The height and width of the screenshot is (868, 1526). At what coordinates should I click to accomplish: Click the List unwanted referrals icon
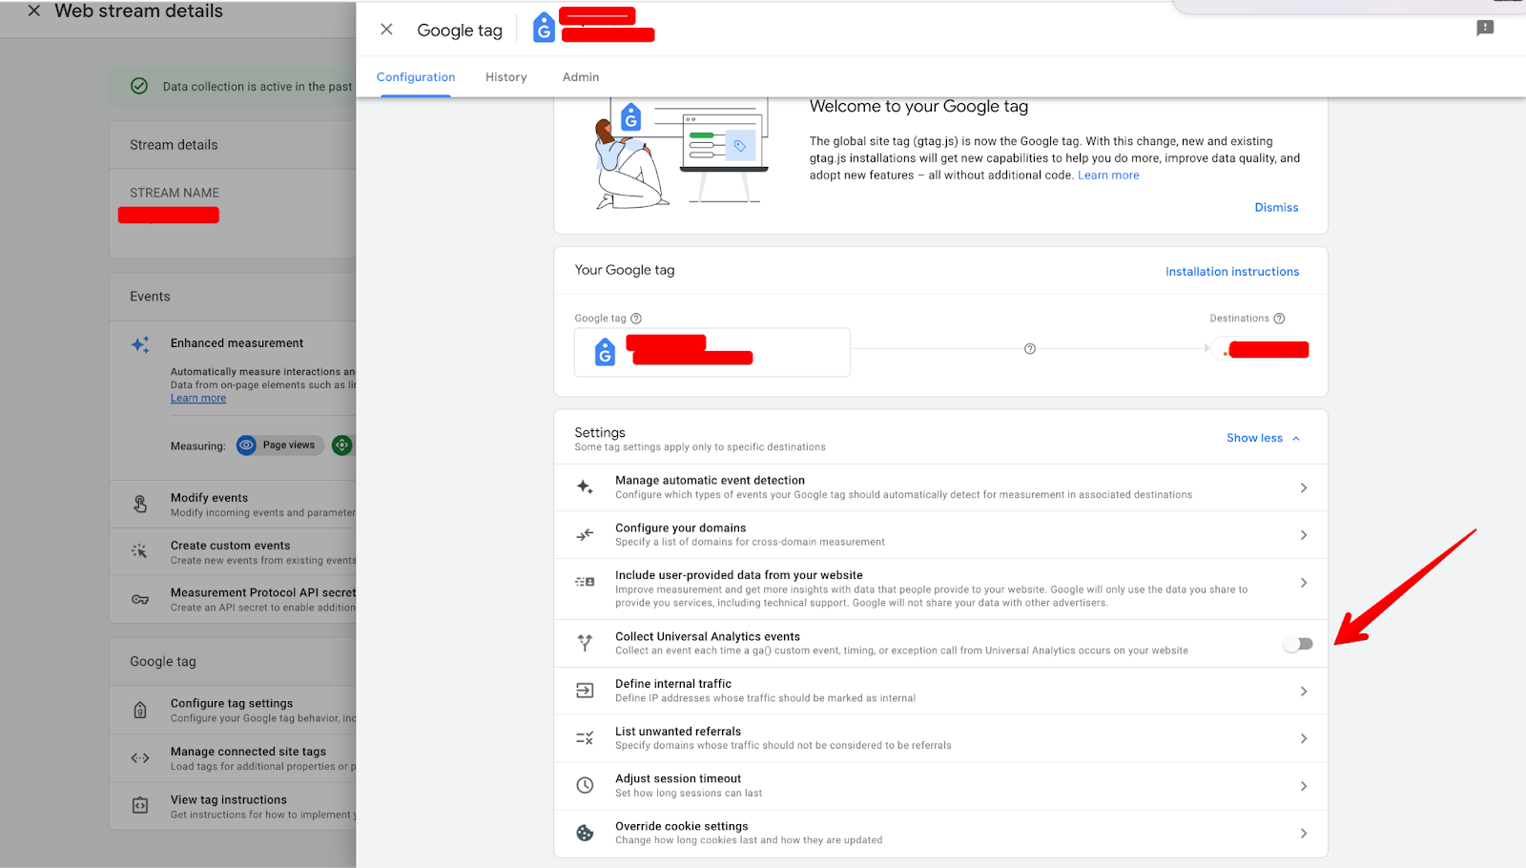(585, 738)
